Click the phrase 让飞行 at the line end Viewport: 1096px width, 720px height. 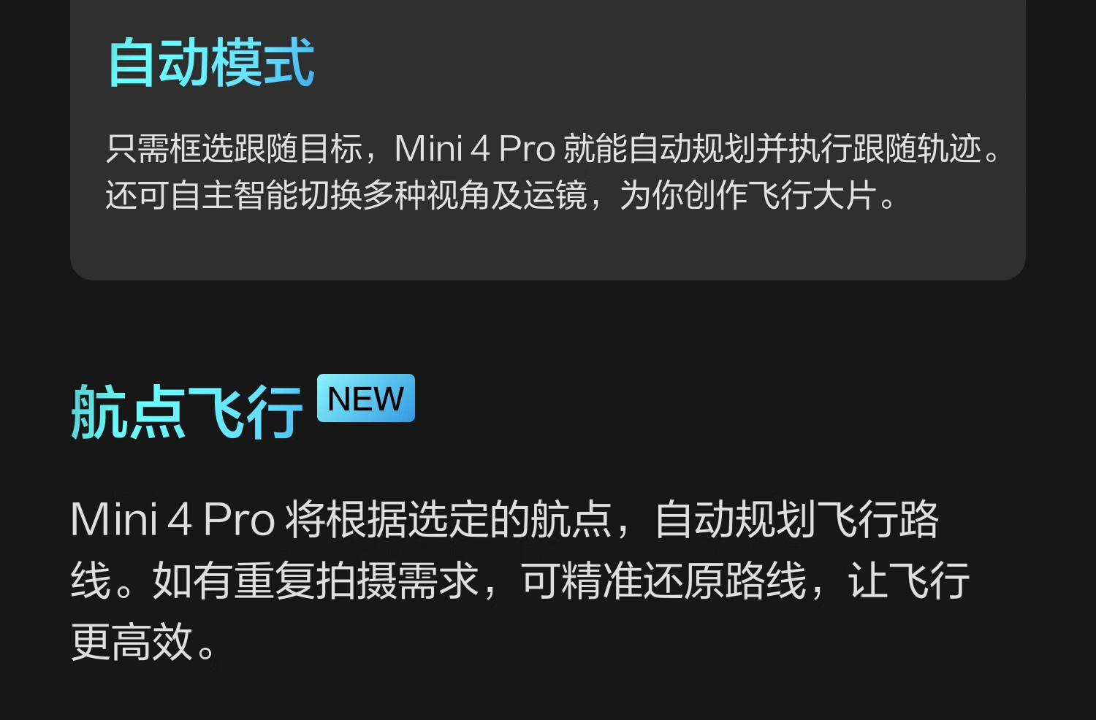click(909, 581)
